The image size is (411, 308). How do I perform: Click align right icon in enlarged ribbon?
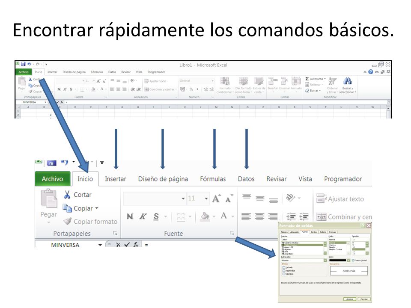coord(273,216)
